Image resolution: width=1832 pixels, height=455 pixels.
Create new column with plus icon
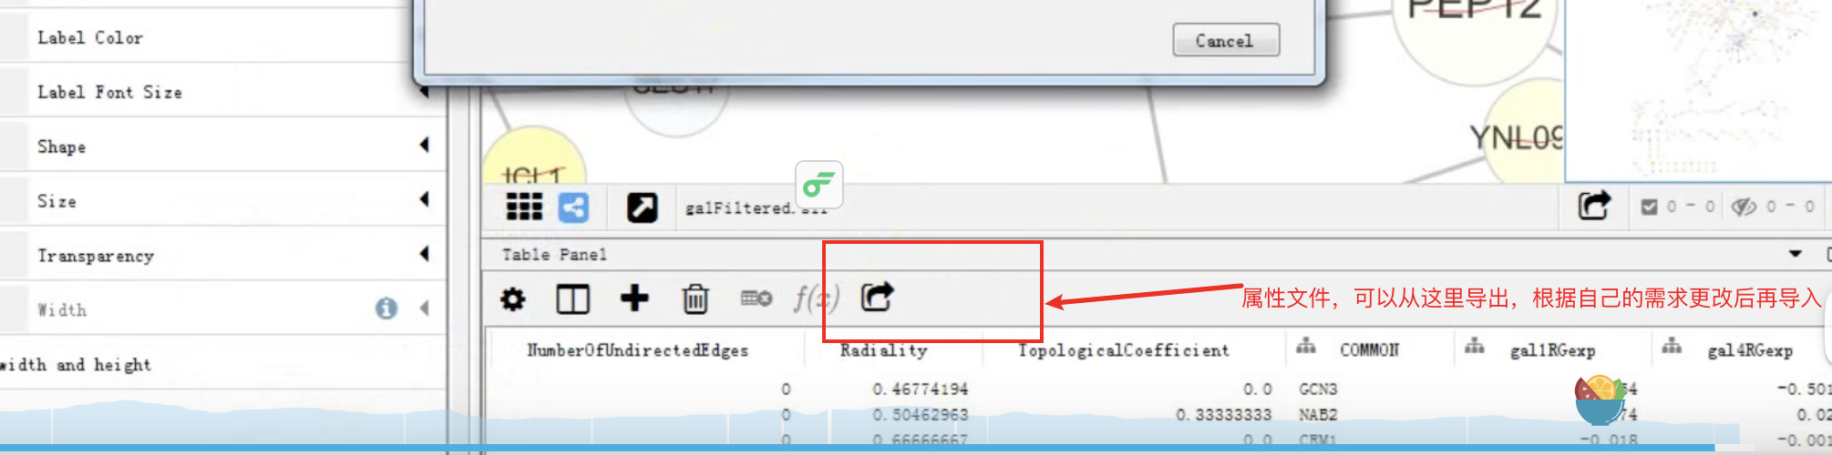coord(634,298)
